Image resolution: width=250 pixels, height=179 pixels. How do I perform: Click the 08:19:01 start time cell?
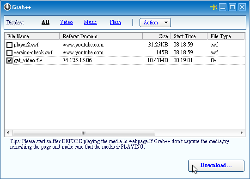tap(183, 60)
